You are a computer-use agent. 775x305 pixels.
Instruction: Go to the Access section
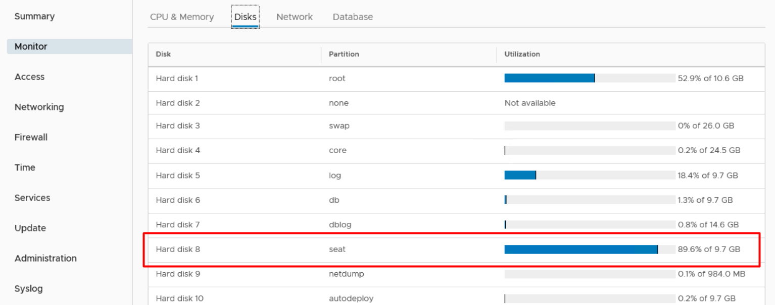point(29,77)
